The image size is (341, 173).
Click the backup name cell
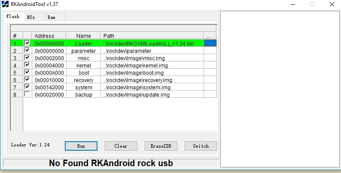click(x=83, y=94)
